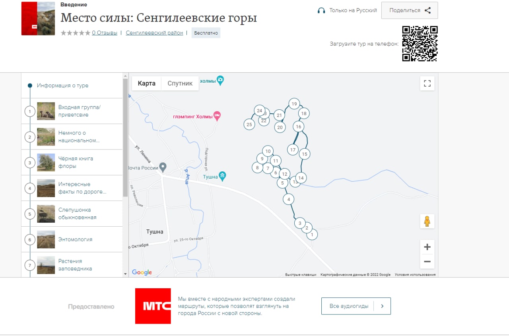The height and width of the screenshot is (336, 509).
Task: Click the Почта России map pin
Action: pyautogui.click(x=163, y=167)
